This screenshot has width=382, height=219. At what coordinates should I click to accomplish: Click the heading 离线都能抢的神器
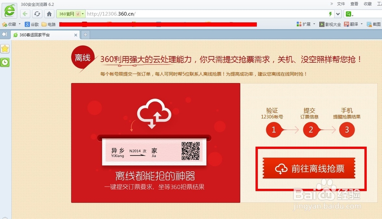[155, 176]
